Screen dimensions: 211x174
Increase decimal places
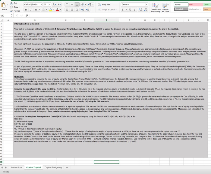(x=140, y=10)
